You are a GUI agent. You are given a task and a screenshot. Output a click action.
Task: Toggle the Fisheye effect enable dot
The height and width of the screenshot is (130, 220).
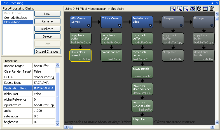coord(212,25)
